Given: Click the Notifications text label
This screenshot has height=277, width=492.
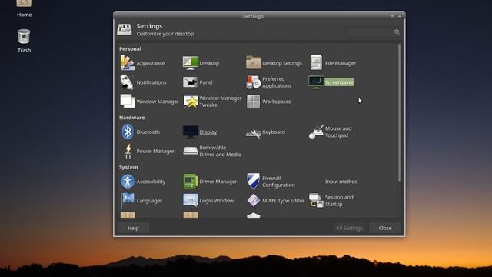Looking at the screenshot, I should 151,82.
